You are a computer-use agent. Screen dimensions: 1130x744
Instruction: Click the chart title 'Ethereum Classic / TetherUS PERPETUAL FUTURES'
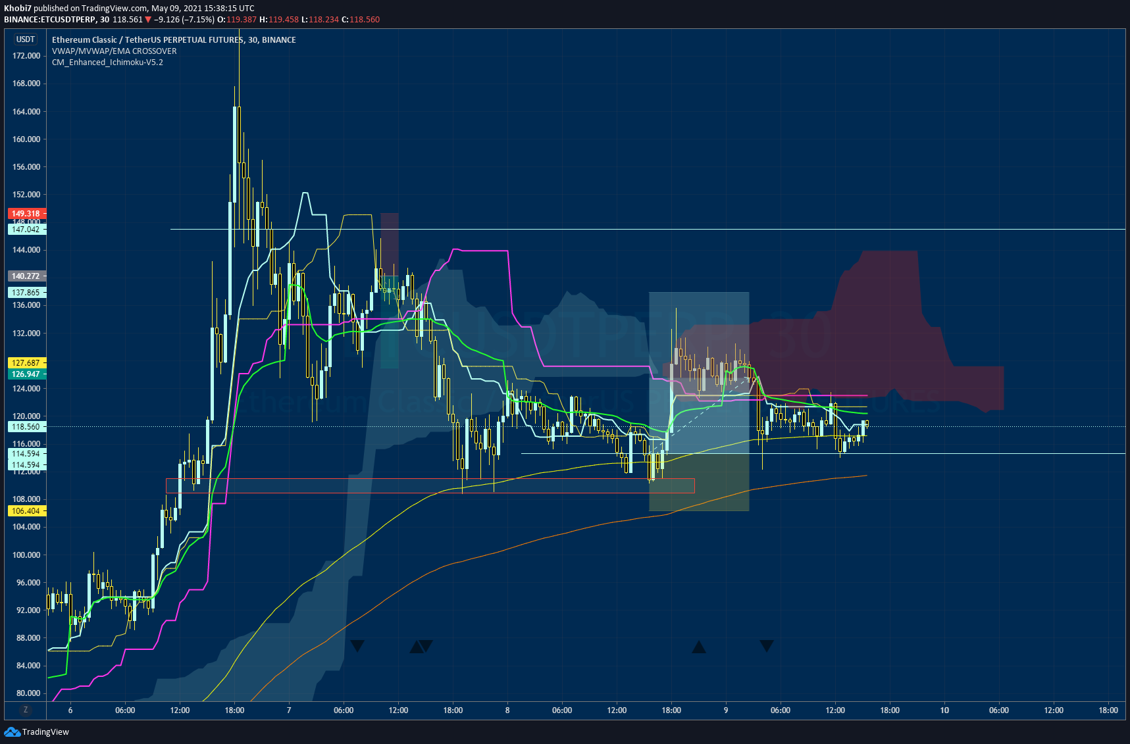[147, 39]
